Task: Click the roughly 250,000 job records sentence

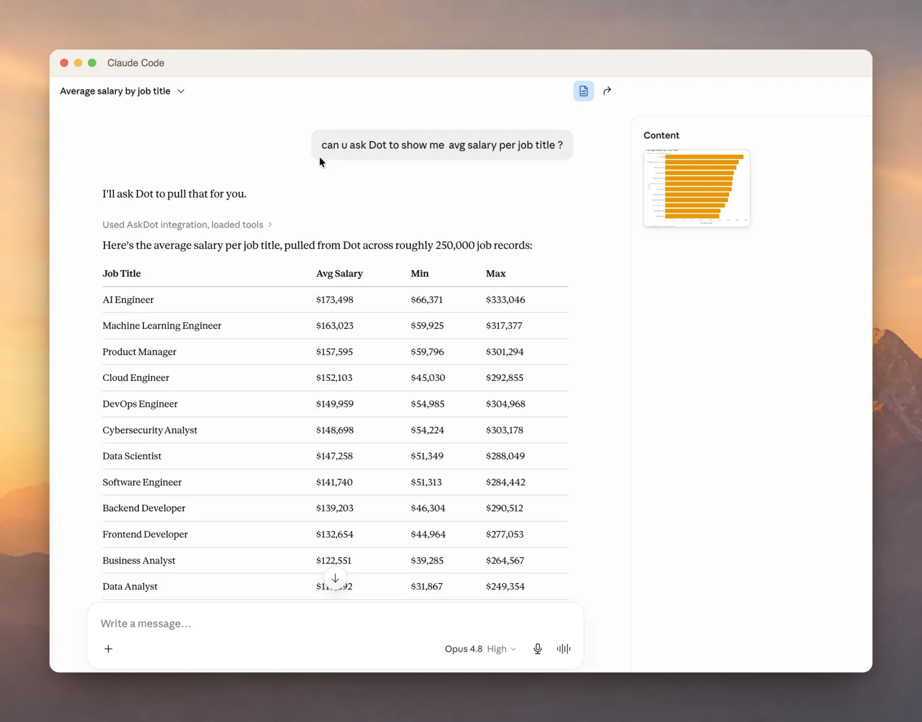Action: pos(318,245)
